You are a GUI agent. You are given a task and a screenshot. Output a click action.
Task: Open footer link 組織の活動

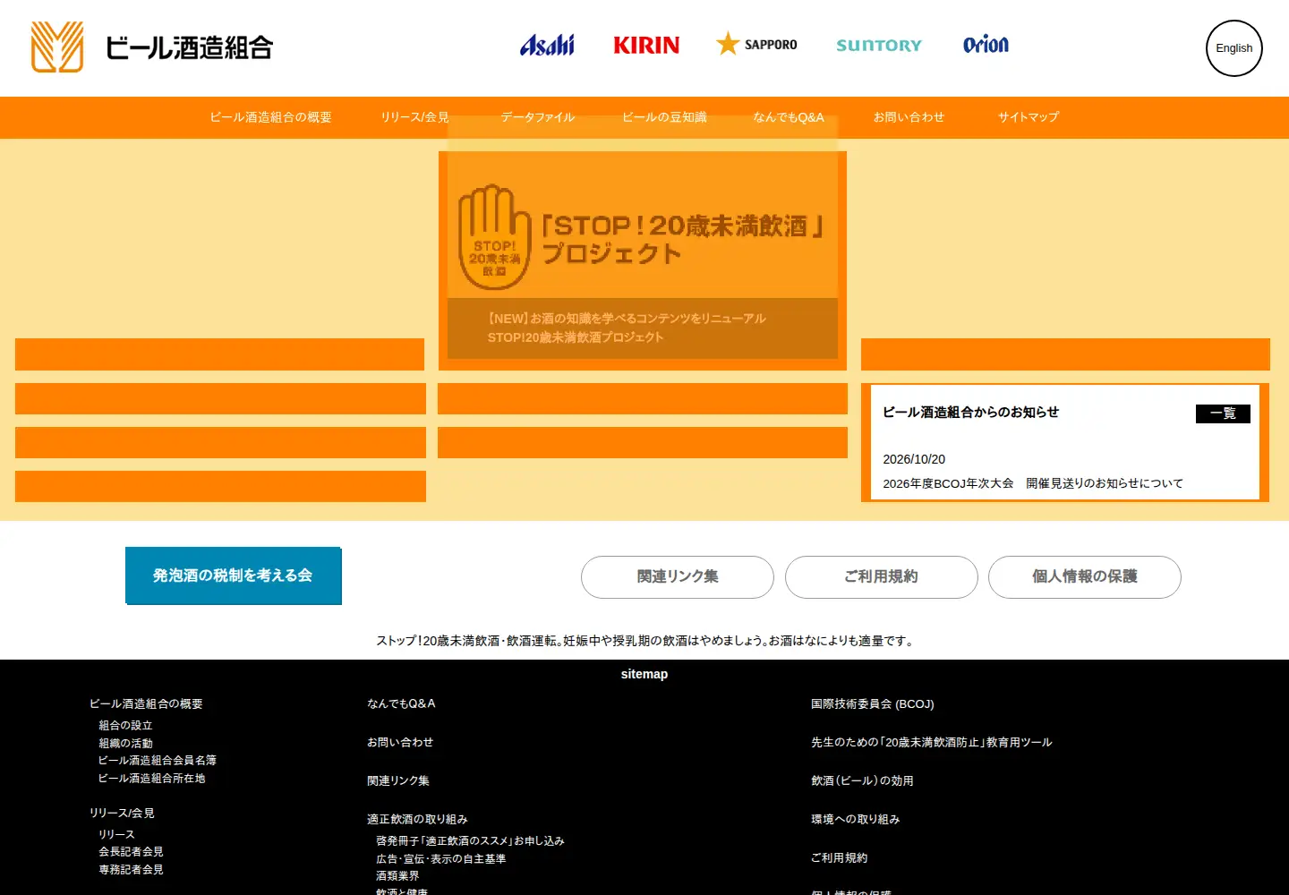(x=125, y=744)
